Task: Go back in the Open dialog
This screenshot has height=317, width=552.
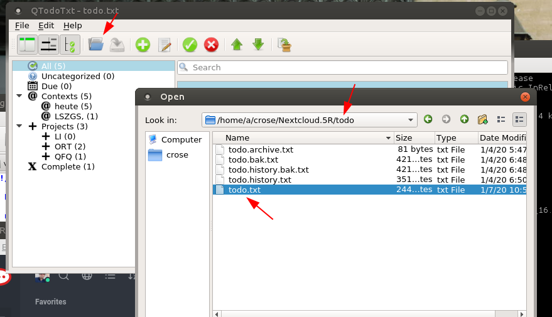Action: point(428,119)
